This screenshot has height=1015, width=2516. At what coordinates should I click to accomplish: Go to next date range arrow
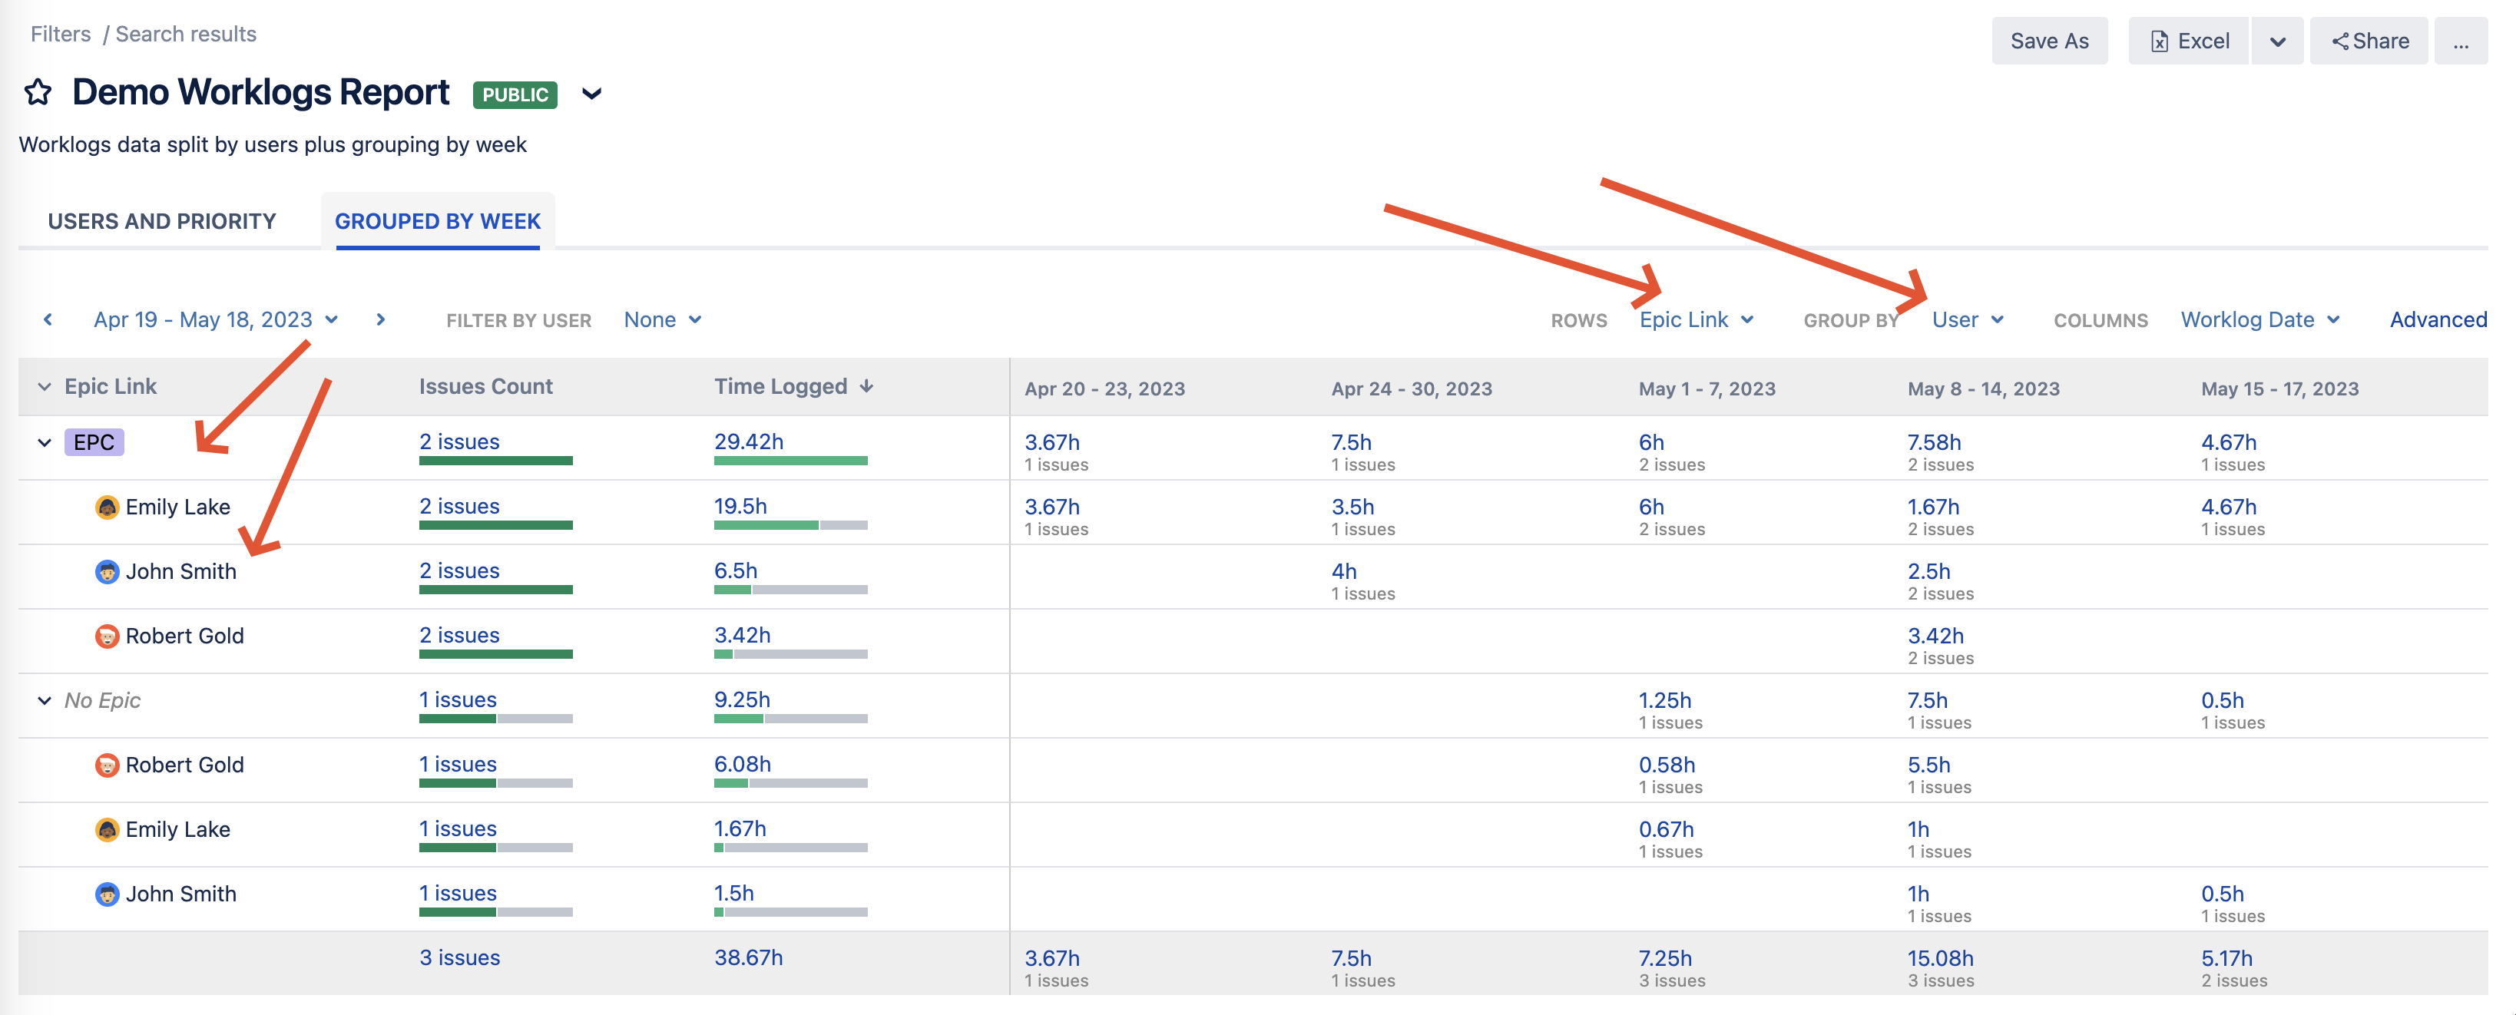(x=381, y=319)
